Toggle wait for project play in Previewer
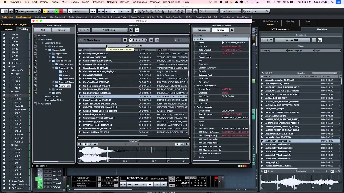 tap(187, 144)
